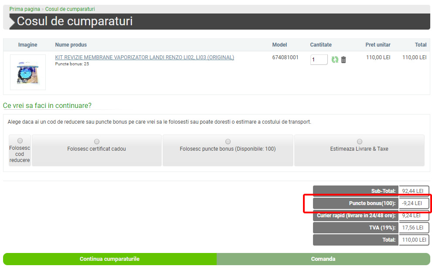Click the Curier rapid shipping summary label
432x273 pixels.
click(356, 216)
